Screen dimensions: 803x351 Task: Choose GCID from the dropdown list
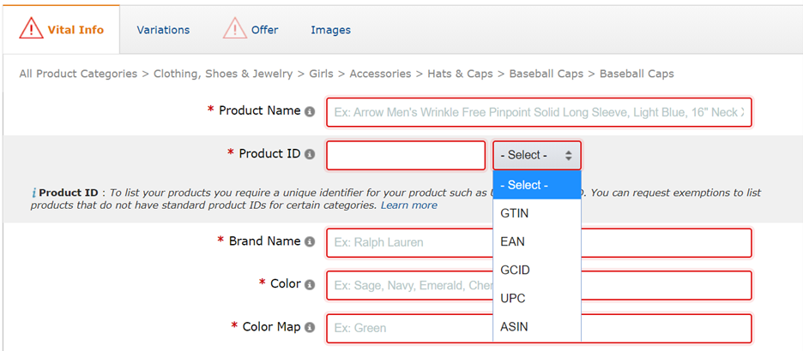click(537, 270)
